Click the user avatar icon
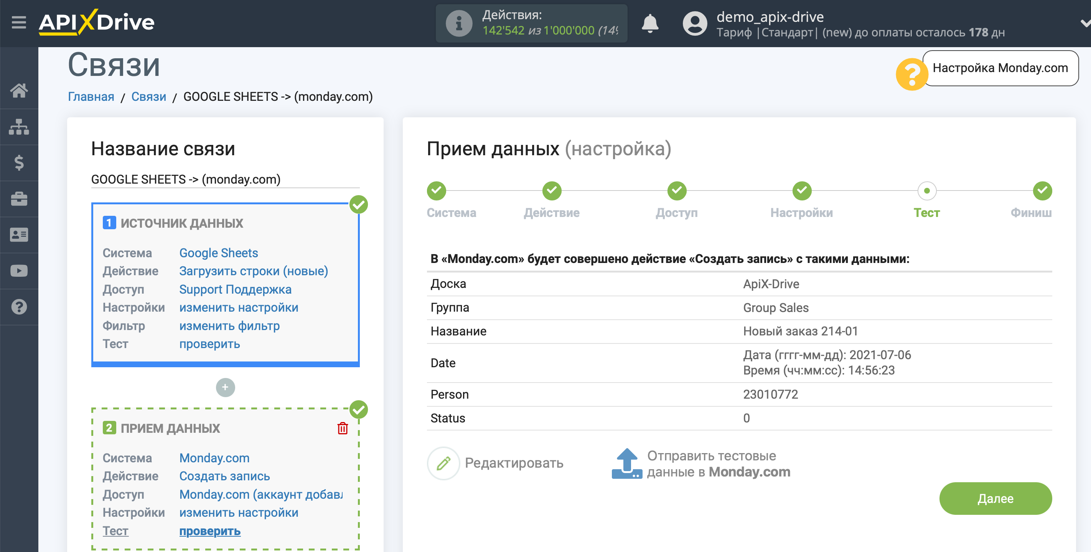This screenshot has height=552, width=1091. pos(695,23)
